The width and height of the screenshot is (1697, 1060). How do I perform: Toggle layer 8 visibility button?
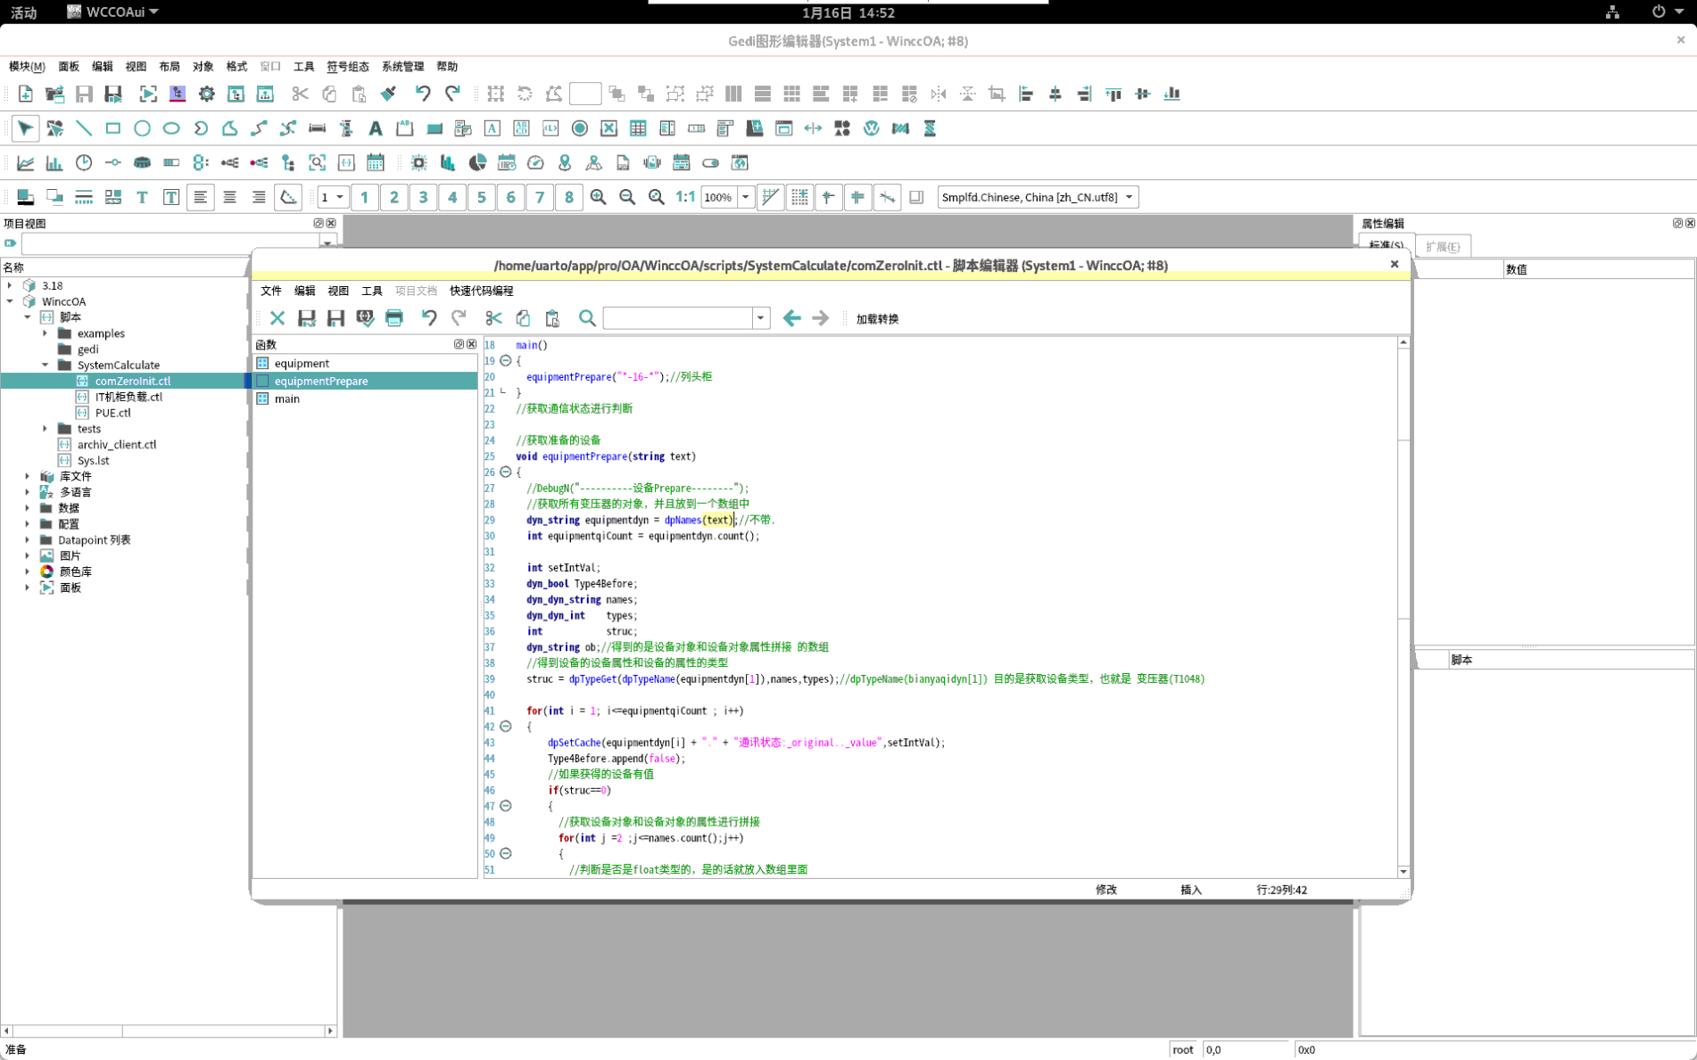[x=569, y=197]
